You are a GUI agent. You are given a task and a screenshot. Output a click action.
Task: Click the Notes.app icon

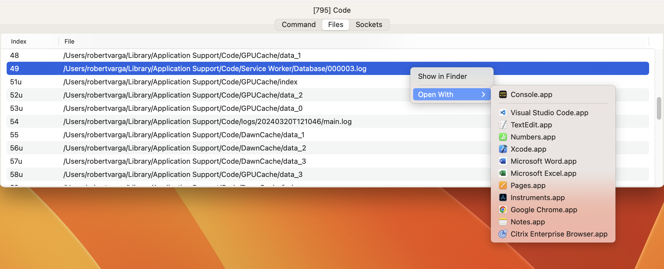(503, 222)
